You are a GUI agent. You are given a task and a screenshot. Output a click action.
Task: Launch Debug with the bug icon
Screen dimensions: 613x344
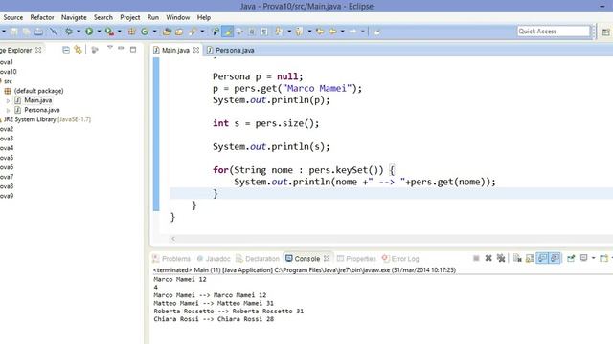69,32
